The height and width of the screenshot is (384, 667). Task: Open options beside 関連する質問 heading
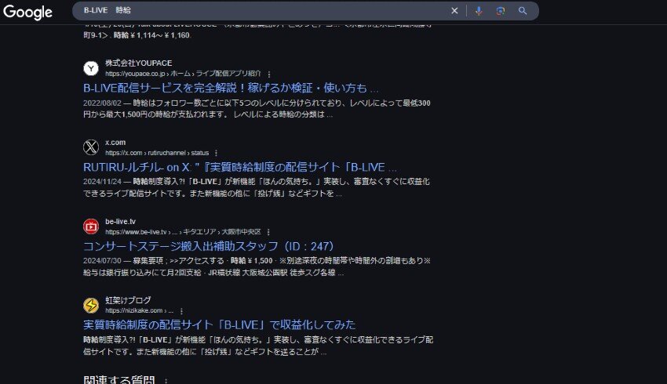(166, 381)
